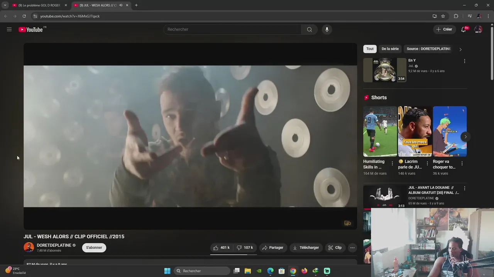Viewport: 494px width, 277px height.
Task: Click the Chrome address bar URL
Action: (70, 16)
